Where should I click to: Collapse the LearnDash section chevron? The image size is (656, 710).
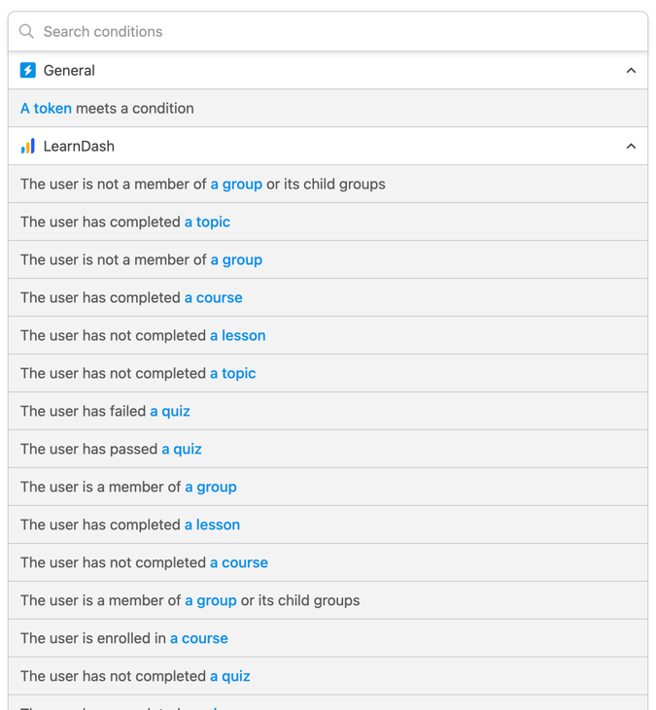[631, 147]
